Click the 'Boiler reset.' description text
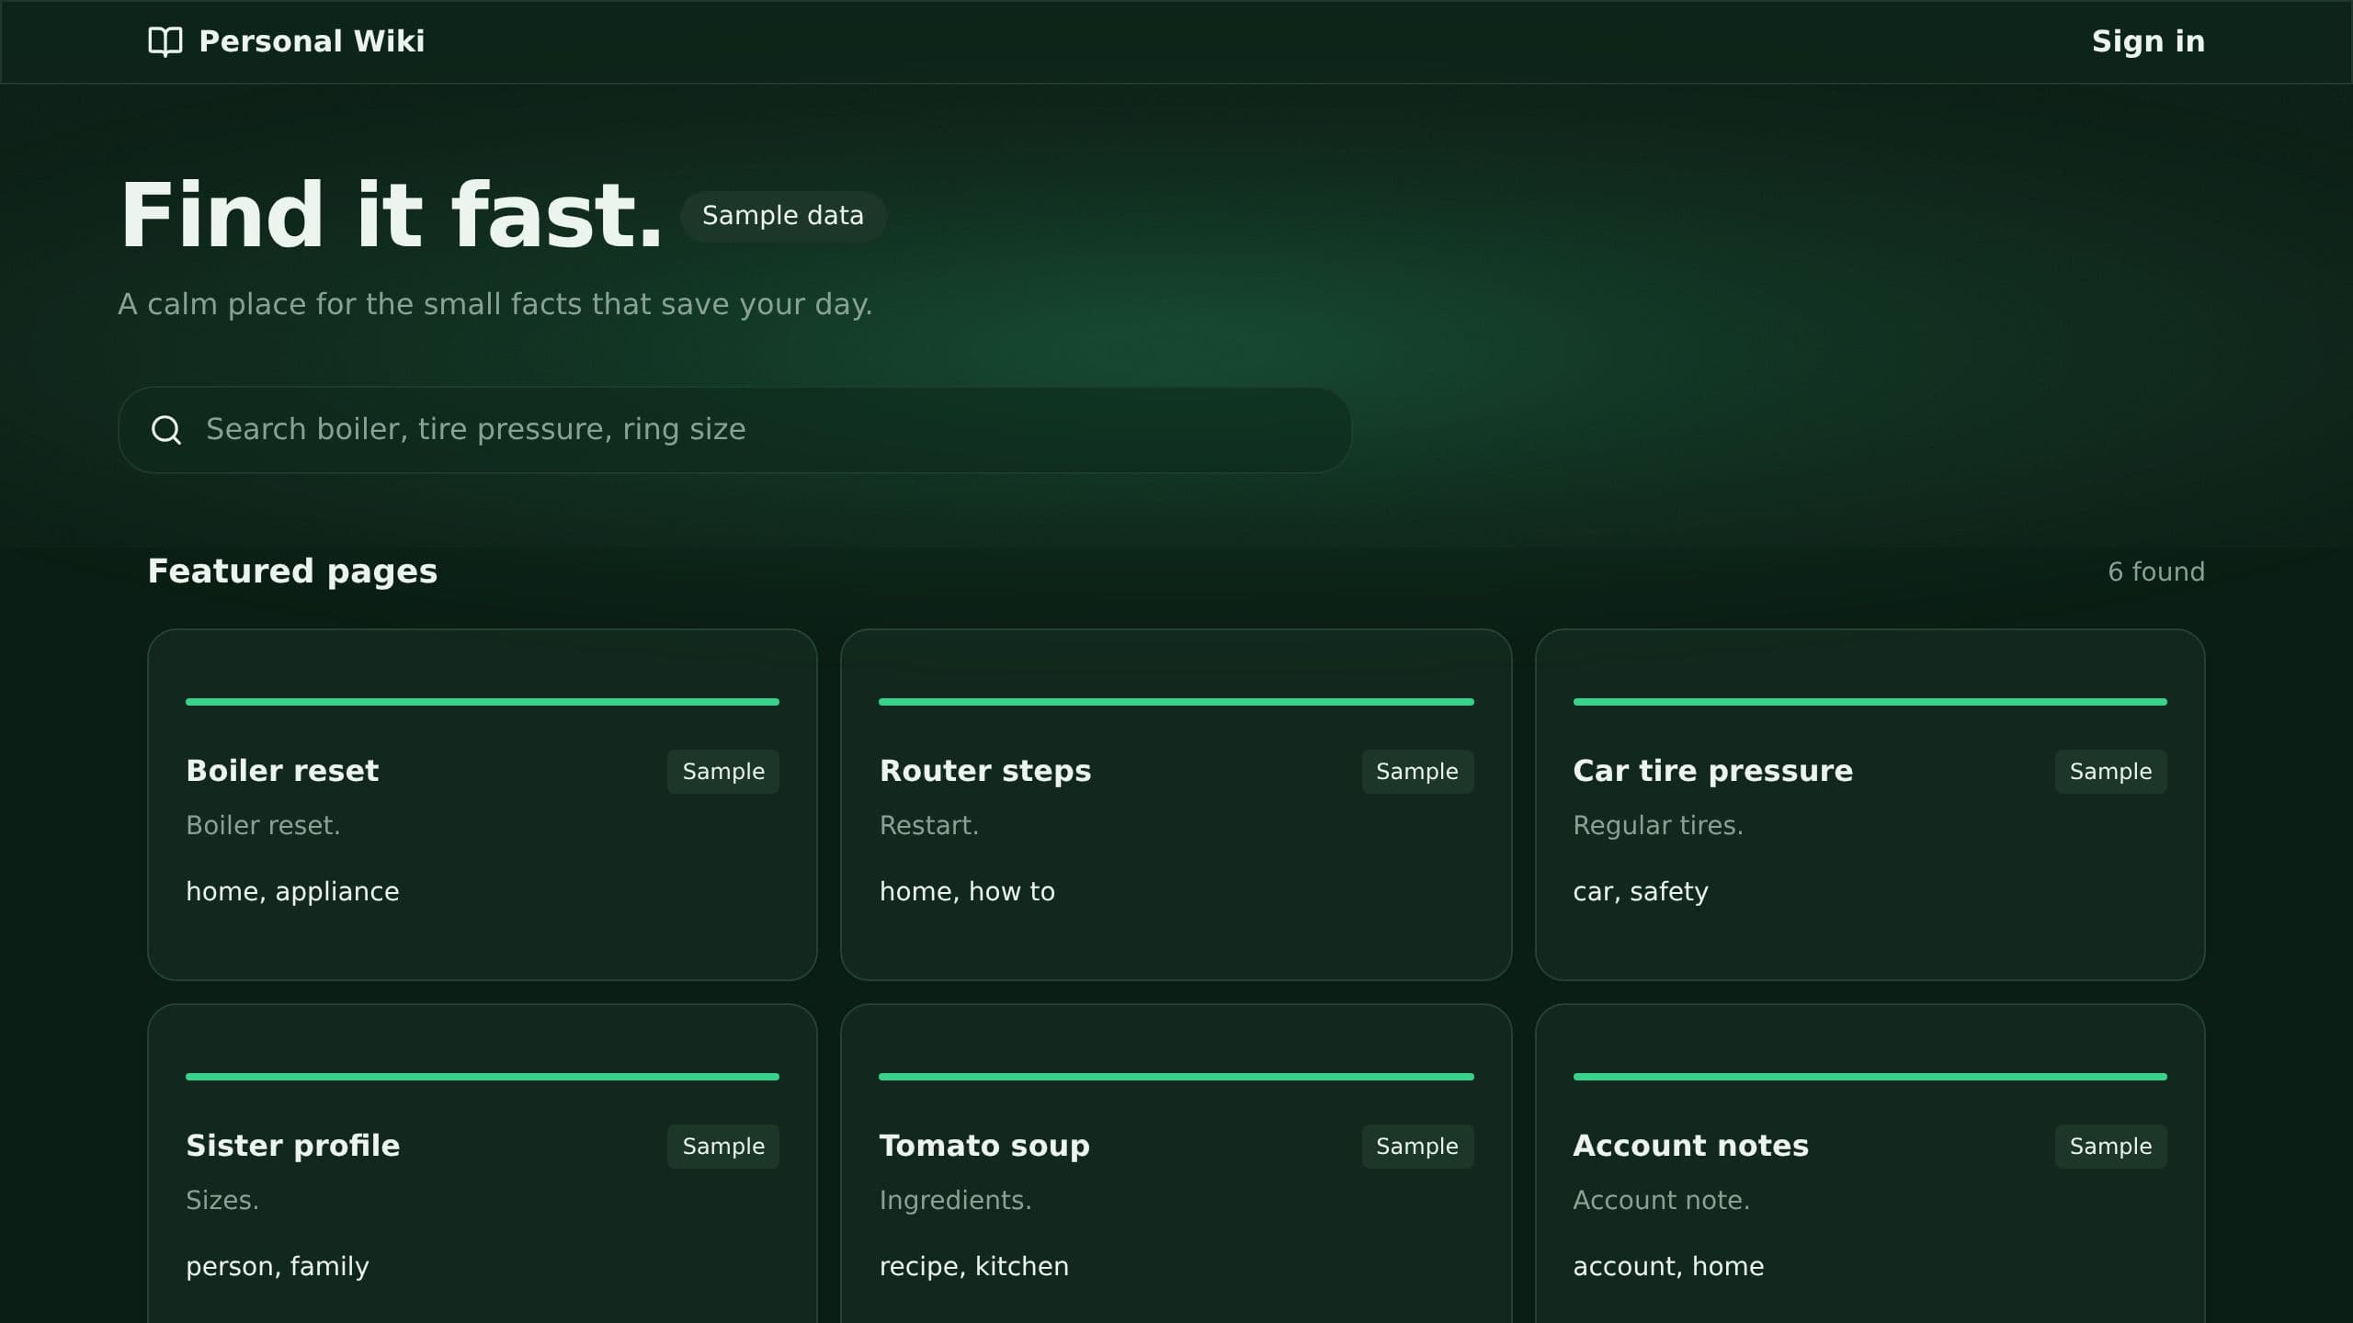 [263, 826]
